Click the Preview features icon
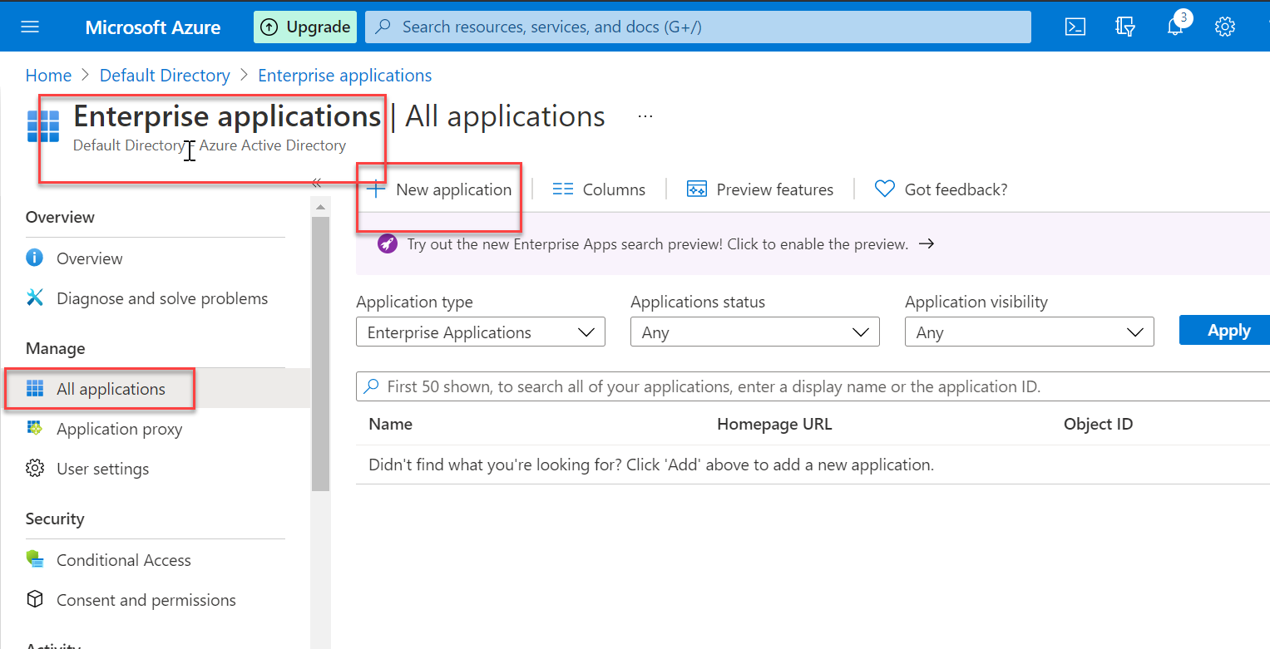This screenshot has width=1270, height=649. coord(697,189)
